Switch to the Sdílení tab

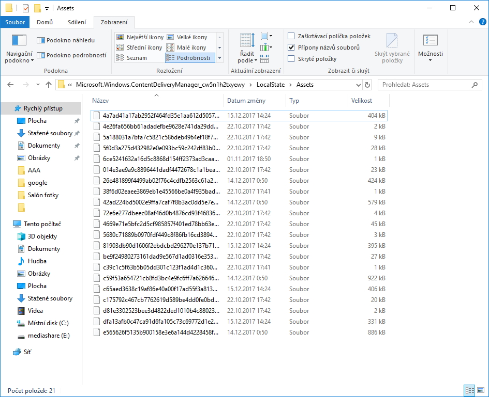77,22
